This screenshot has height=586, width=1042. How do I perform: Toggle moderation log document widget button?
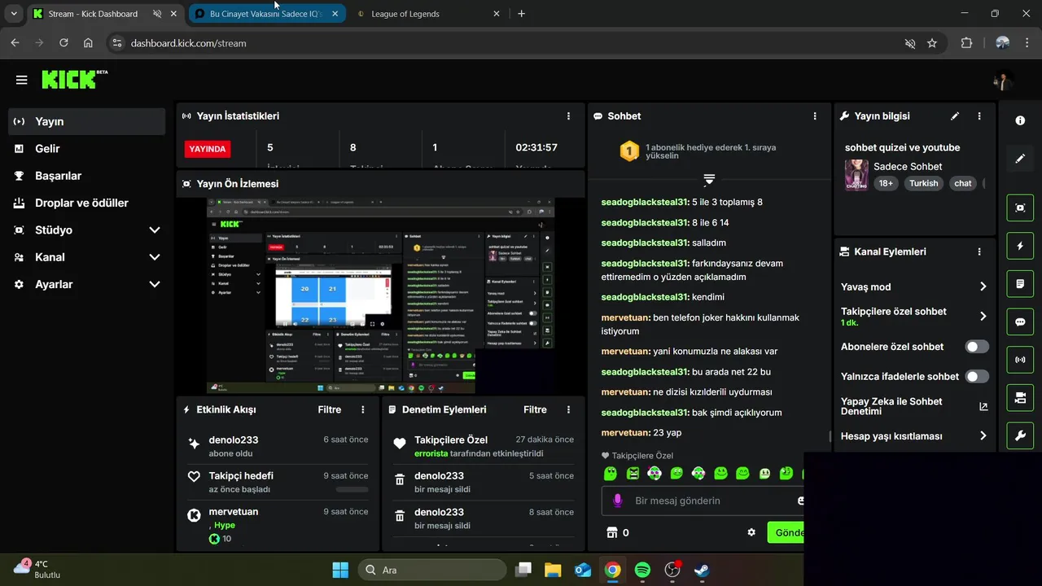1020,283
